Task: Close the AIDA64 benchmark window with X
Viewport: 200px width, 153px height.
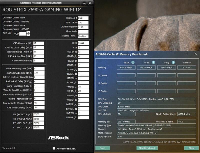Action: 196,54
